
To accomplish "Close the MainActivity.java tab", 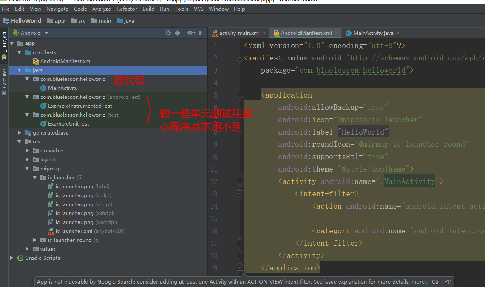I will click(x=398, y=33).
